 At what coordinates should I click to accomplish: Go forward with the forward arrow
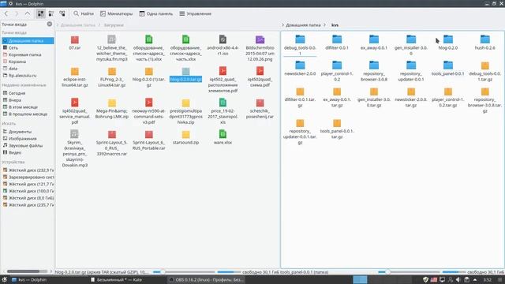click(17, 13)
